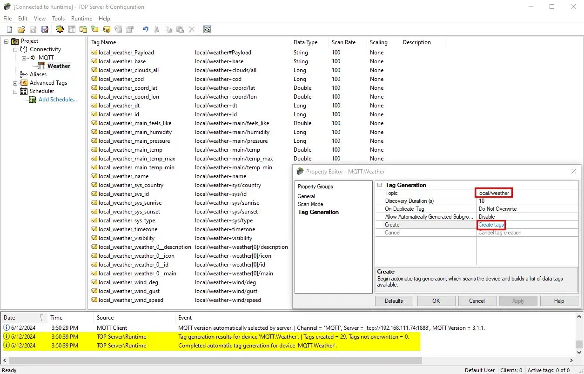Expand the Advanced Tags tree node
Screen dimensions: 584x374
[14, 82]
